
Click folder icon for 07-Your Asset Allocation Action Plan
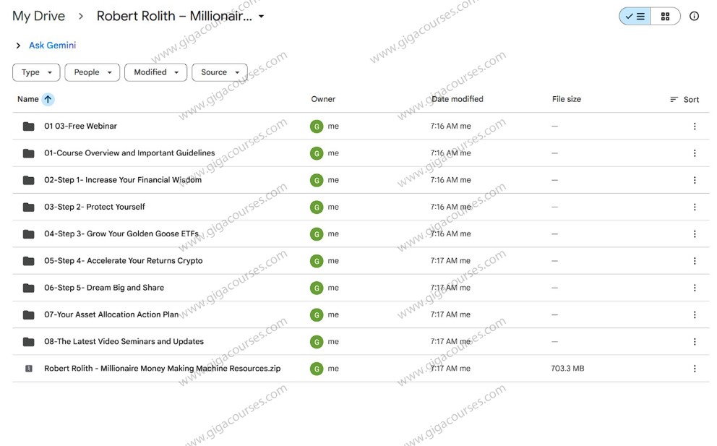[28, 314]
